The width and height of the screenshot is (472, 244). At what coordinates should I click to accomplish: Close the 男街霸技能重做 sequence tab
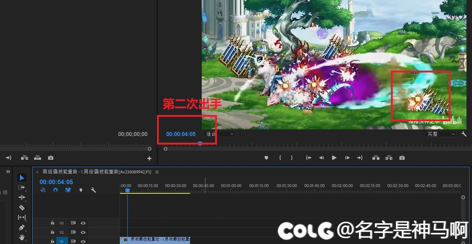(x=37, y=172)
